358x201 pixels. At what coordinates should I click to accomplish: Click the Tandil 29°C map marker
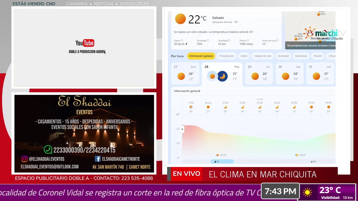tap(319, 14)
